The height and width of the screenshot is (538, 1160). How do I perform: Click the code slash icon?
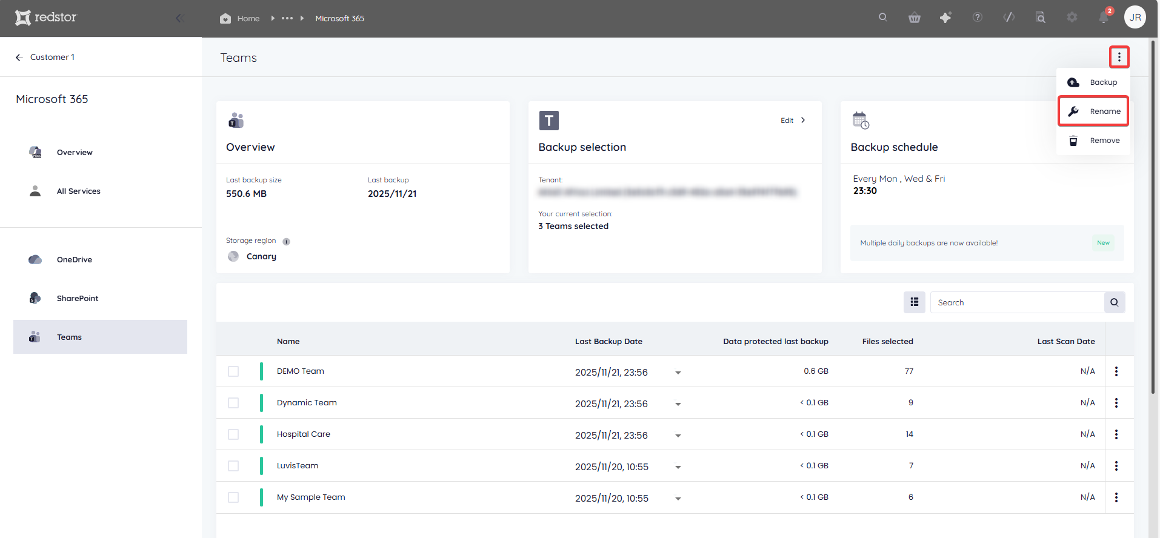pos(1009,18)
